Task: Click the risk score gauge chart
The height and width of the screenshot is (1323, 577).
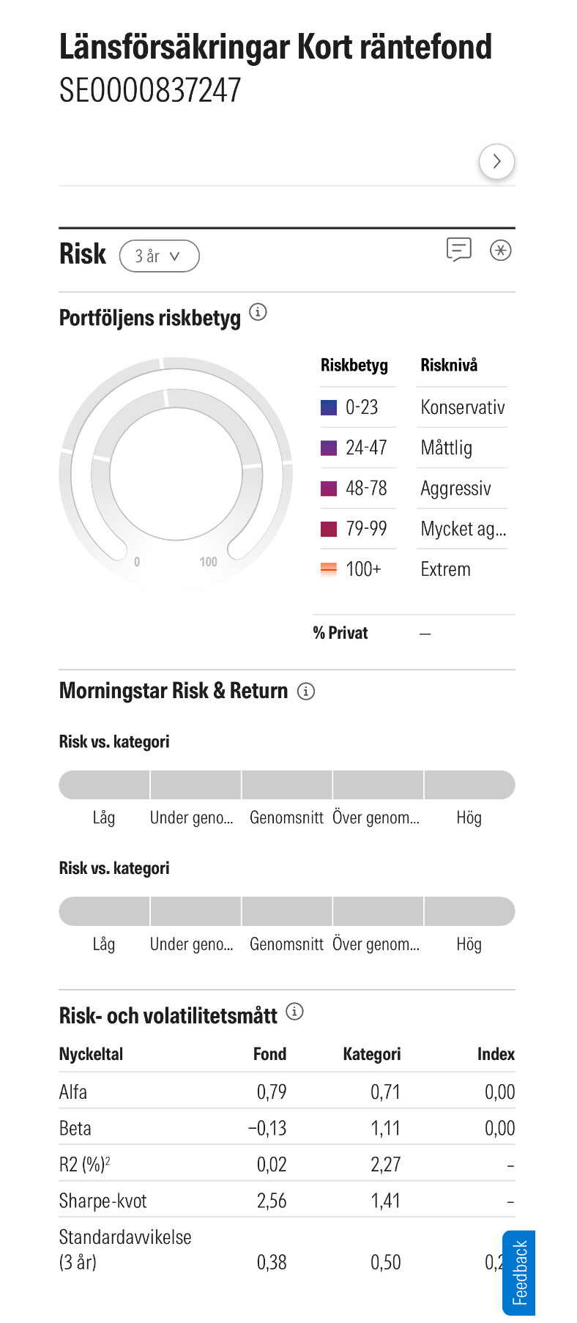Action: click(176, 472)
